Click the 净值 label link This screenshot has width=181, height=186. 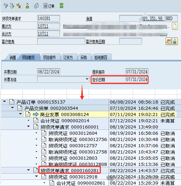click(89, 19)
